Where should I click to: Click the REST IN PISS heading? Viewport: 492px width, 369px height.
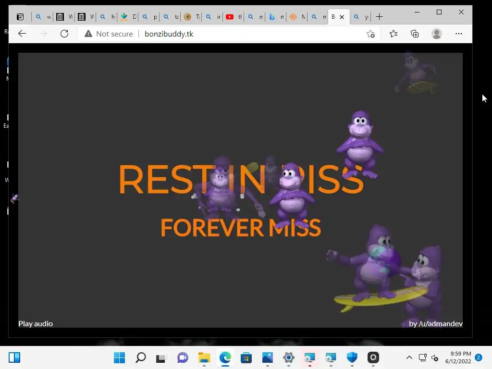click(241, 179)
